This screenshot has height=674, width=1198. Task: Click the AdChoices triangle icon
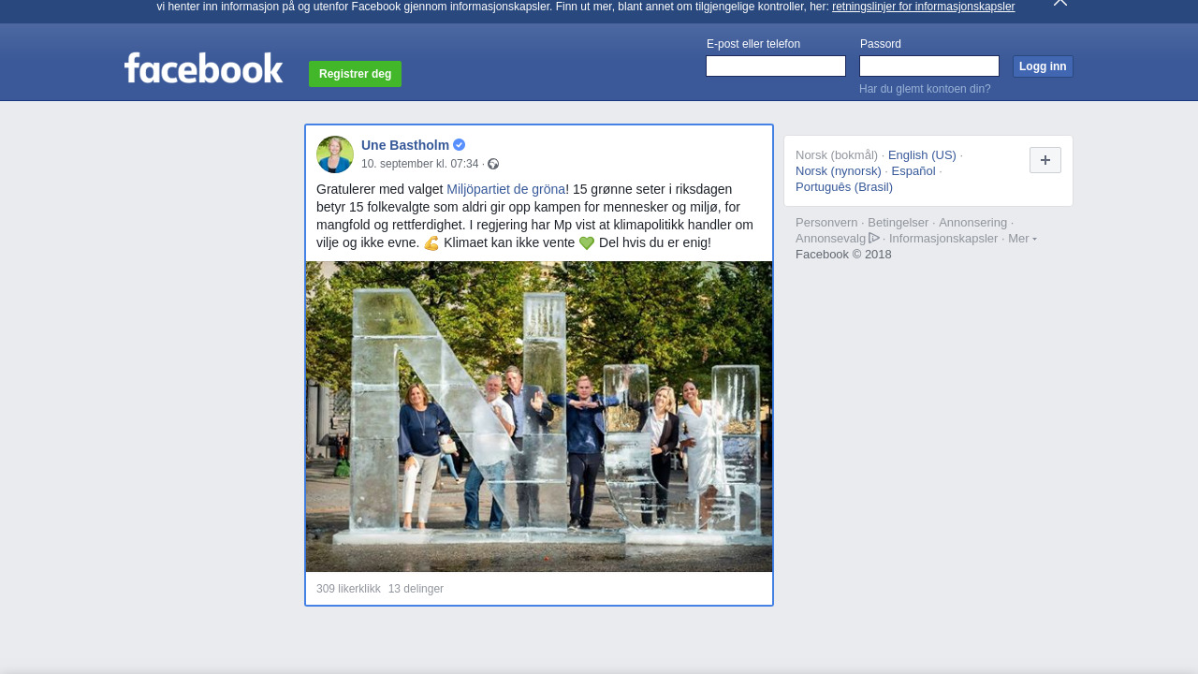coord(874,238)
